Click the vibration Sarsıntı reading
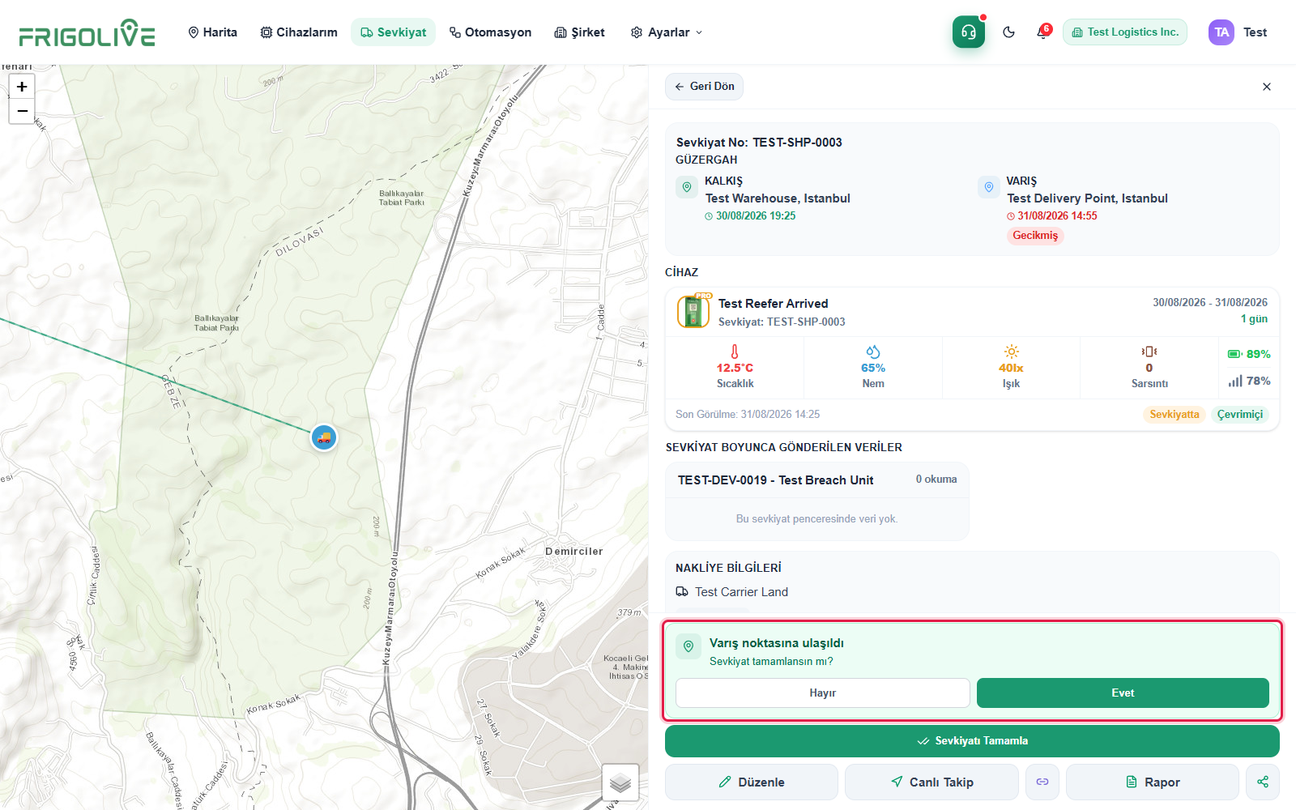1296x810 pixels. click(x=1149, y=367)
